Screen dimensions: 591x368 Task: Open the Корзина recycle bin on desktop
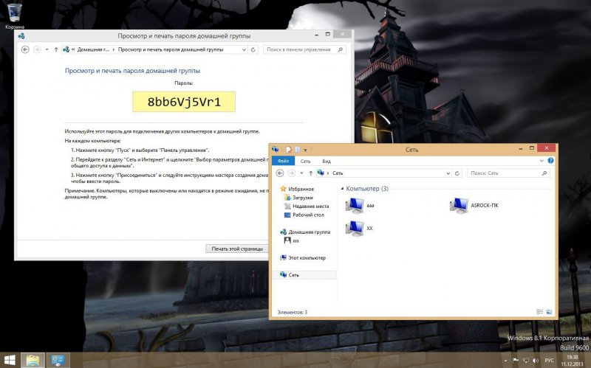(x=14, y=15)
